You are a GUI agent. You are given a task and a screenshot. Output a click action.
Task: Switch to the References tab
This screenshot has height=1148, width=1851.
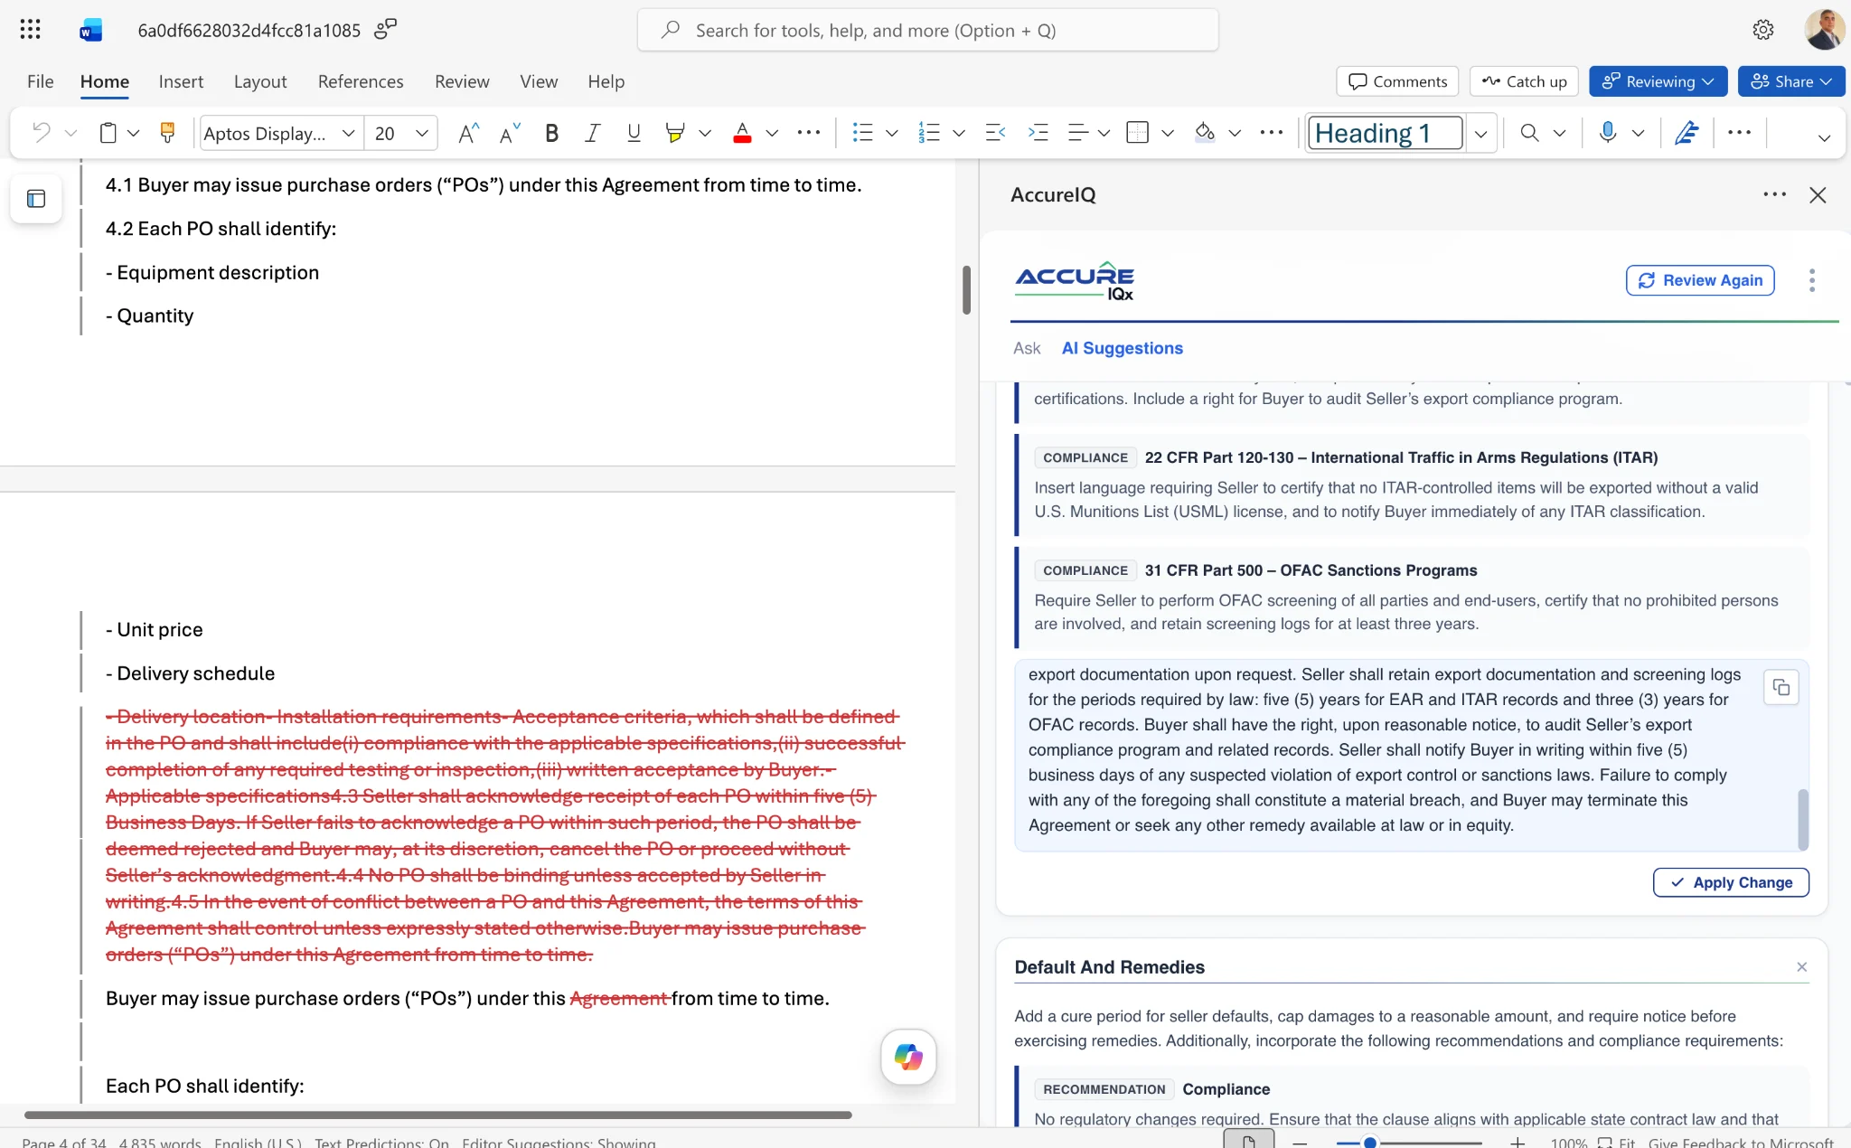point(361,81)
